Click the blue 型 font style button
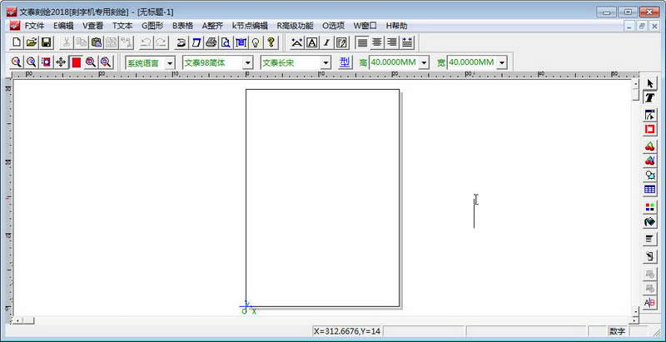This screenshot has height=342, width=666. tap(345, 62)
